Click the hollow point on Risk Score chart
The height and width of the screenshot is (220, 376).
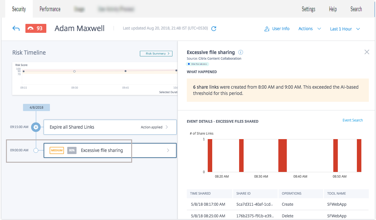(74, 71)
